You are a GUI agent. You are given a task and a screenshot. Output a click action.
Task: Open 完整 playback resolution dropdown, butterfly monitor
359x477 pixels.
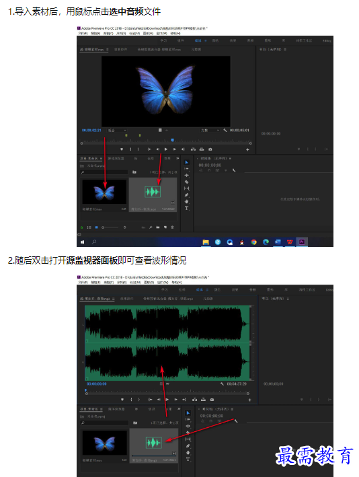tap(210, 131)
